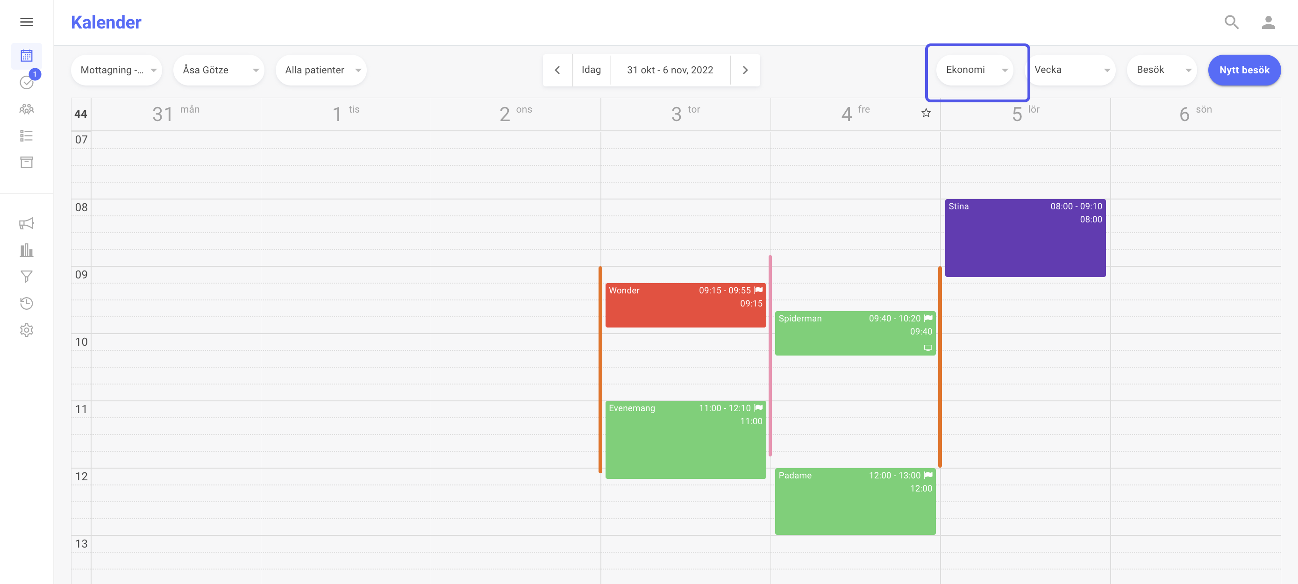This screenshot has width=1298, height=584.
Task: Expand the Åsa Götze dropdown
Action: pos(219,70)
